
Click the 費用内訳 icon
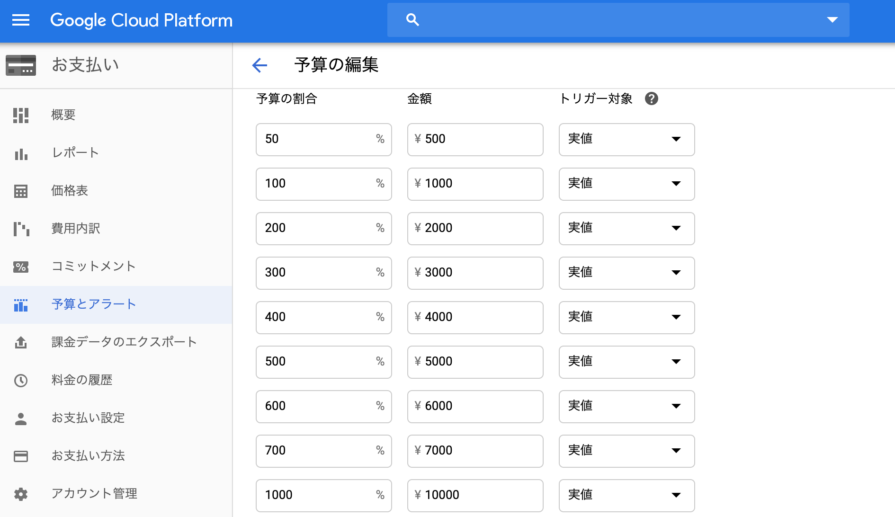[x=21, y=229]
